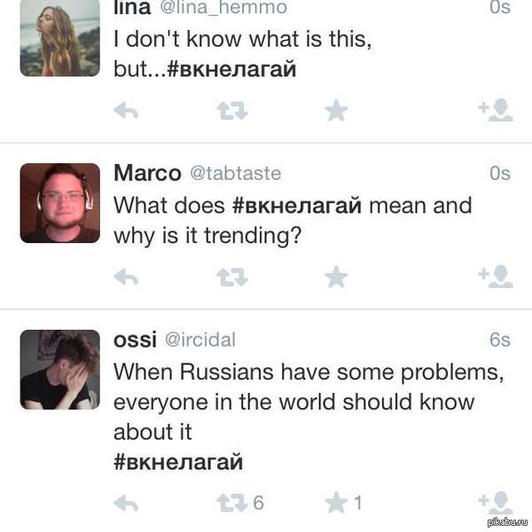Screen dimensions: 532x532
Task: Favorite lina's tweet with the star
Action: tap(336, 110)
